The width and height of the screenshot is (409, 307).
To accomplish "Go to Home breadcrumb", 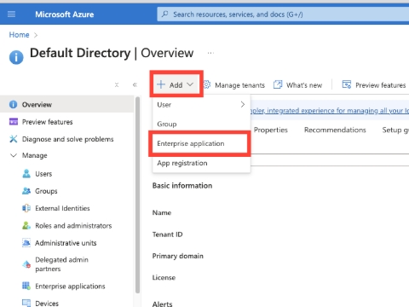I will coord(19,35).
